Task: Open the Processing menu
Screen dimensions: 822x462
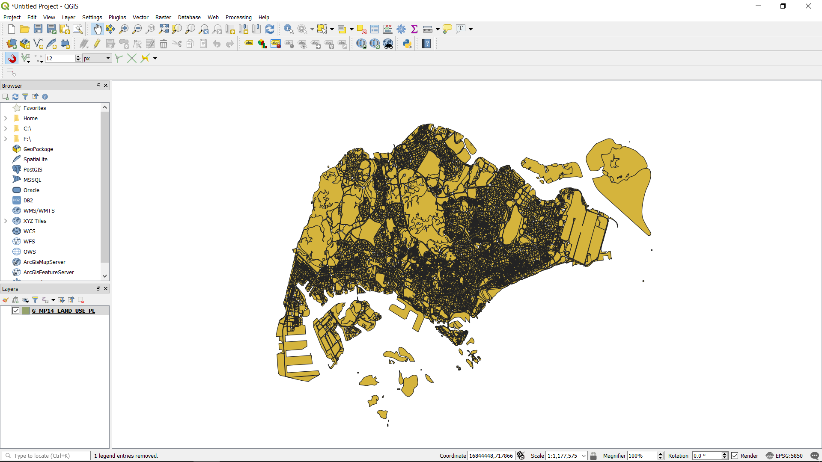Action: (238, 18)
